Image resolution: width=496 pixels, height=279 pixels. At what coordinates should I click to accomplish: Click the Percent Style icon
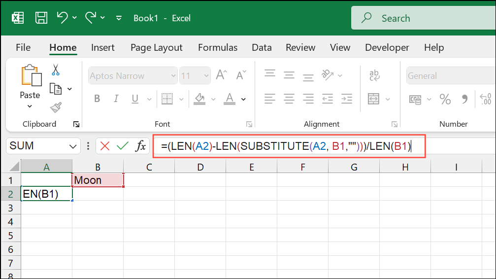coord(445,100)
